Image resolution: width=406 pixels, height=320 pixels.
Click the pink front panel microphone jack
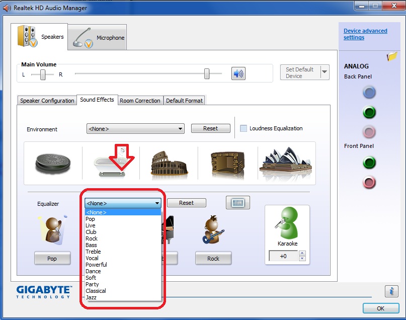pos(369,182)
